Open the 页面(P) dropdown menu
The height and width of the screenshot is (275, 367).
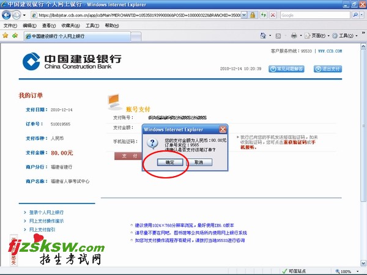(317, 36)
